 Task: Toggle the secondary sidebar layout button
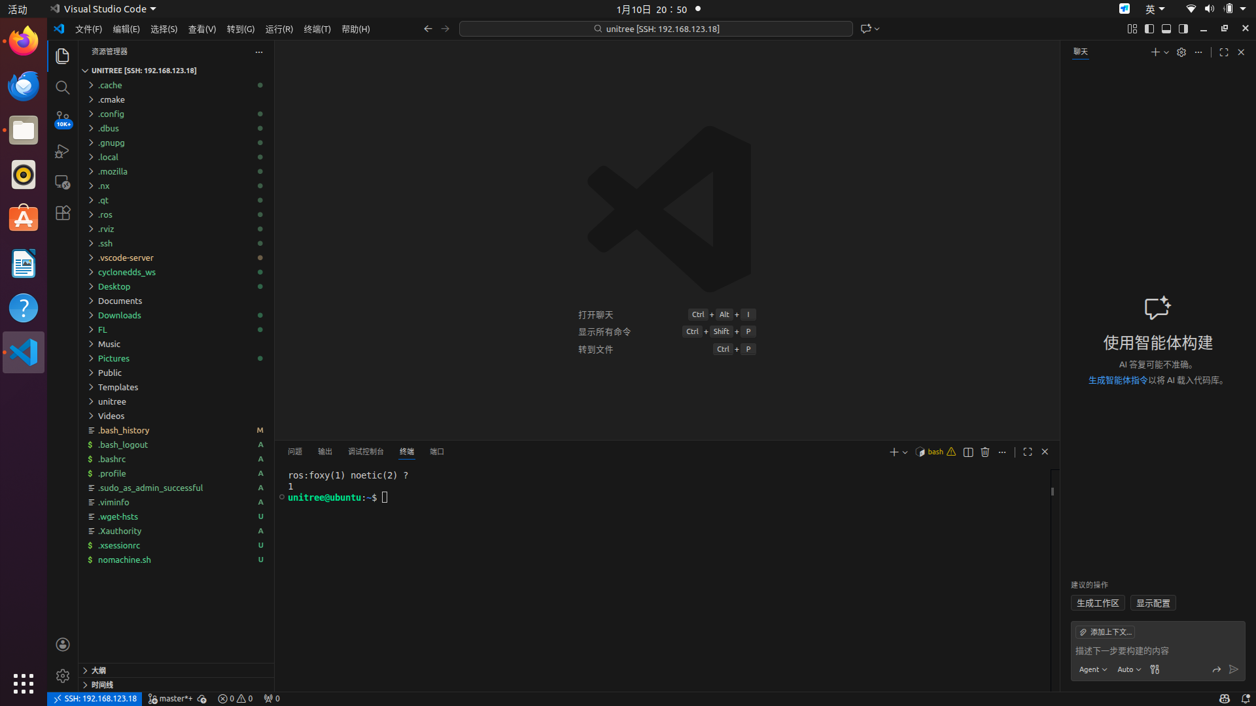pos(1183,29)
